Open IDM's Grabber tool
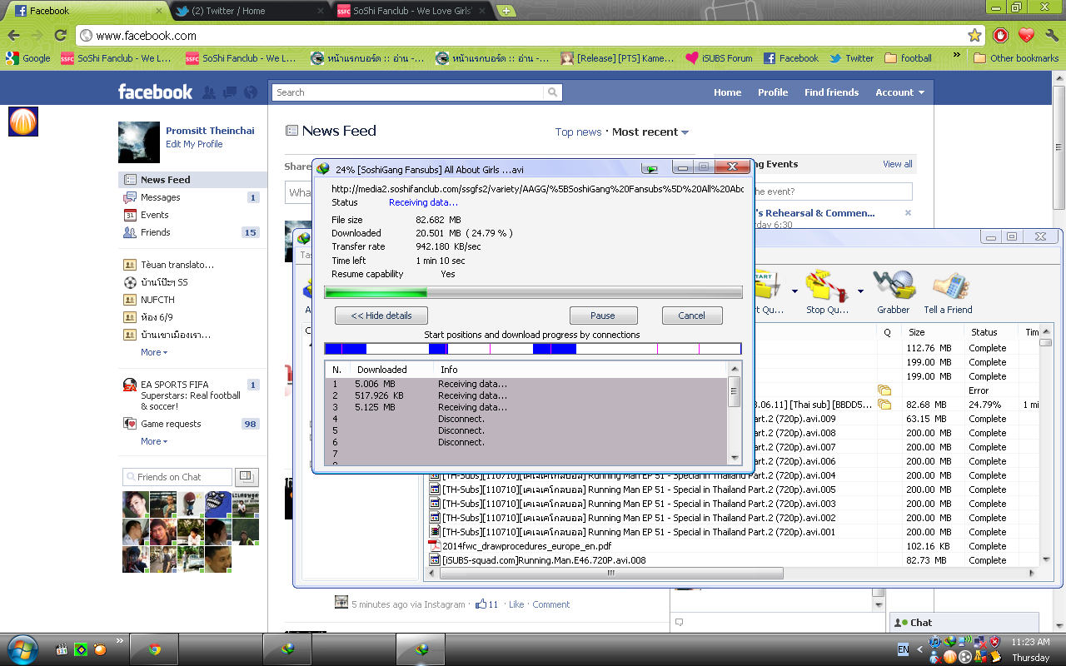The height and width of the screenshot is (666, 1066). pos(893,292)
